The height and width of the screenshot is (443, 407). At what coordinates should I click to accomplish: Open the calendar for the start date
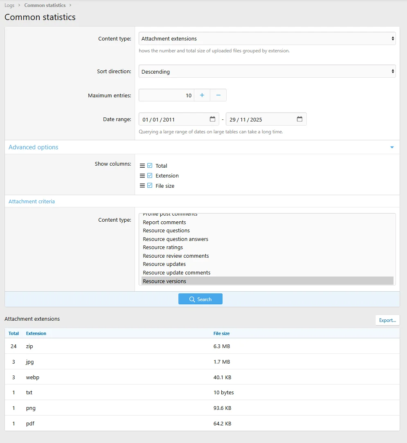point(212,119)
